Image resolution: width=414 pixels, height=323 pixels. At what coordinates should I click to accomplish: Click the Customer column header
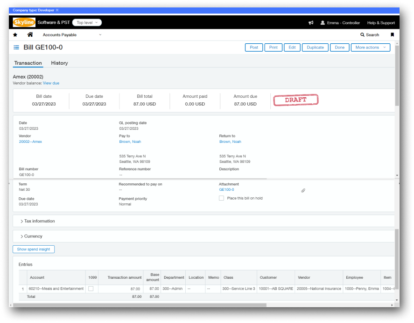pyautogui.click(x=276, y=277)
